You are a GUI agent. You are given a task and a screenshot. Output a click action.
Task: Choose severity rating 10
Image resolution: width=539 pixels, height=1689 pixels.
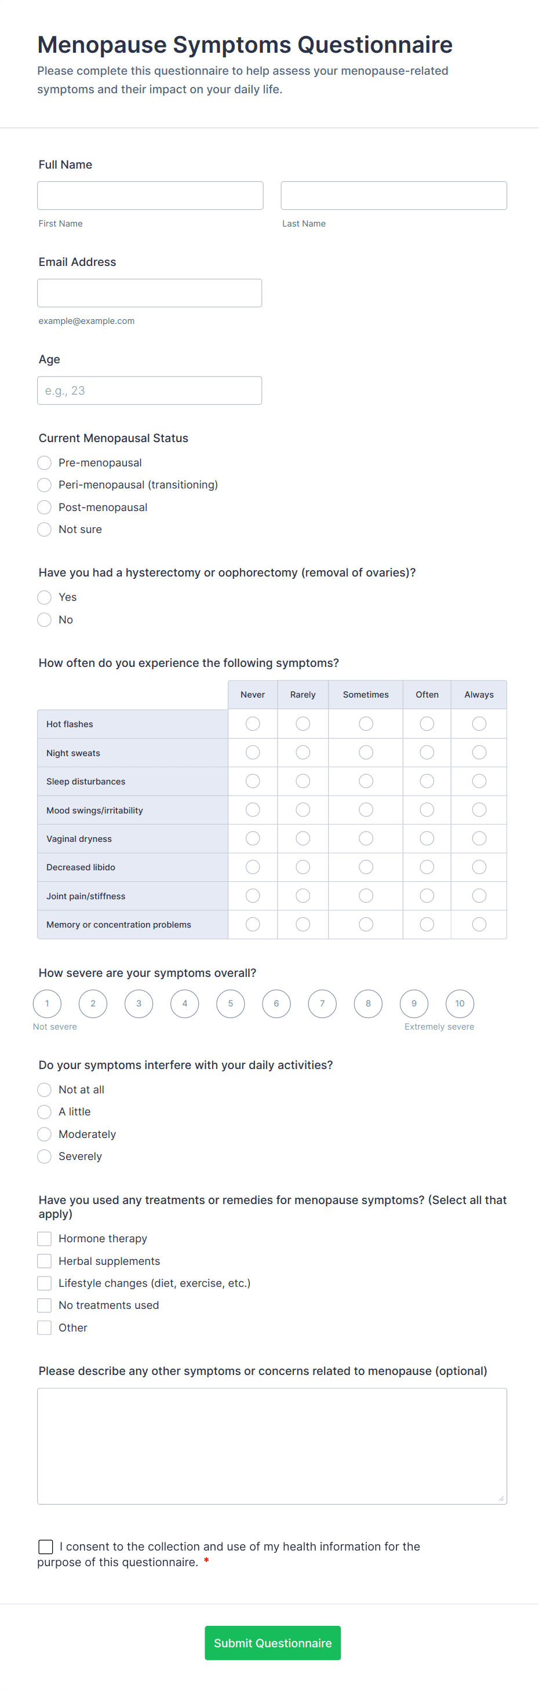click(460, 1004)
